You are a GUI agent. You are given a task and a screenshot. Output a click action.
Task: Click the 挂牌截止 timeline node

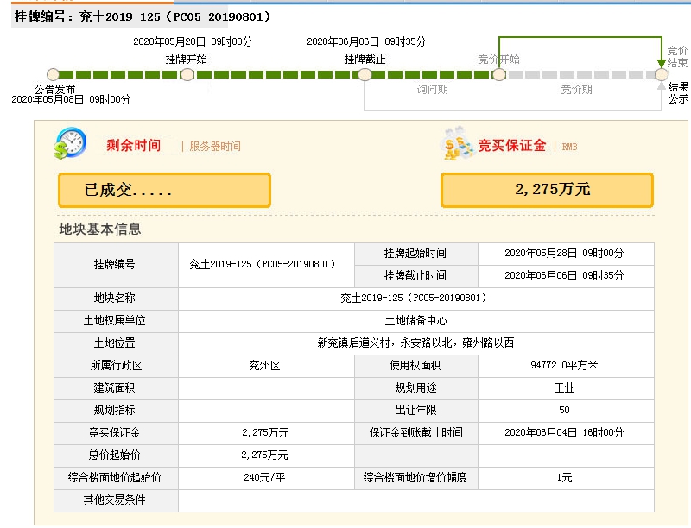[365, 75]
